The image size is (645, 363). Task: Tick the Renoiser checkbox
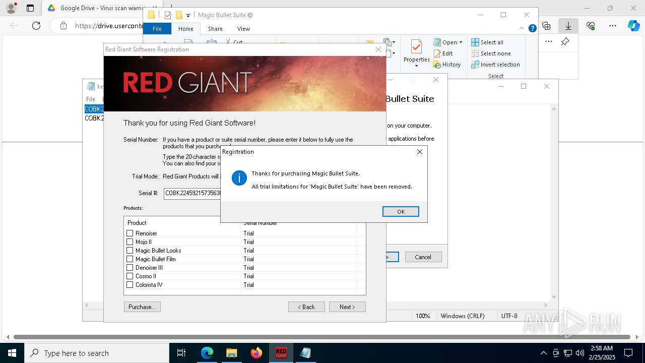pyautogui.click(x=130, y=233)
